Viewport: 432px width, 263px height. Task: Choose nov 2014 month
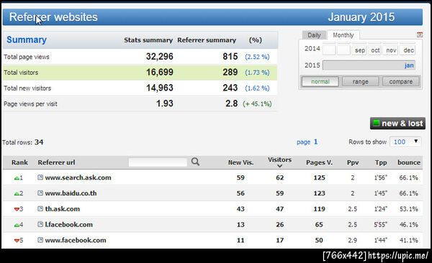[x=391, y=50]
